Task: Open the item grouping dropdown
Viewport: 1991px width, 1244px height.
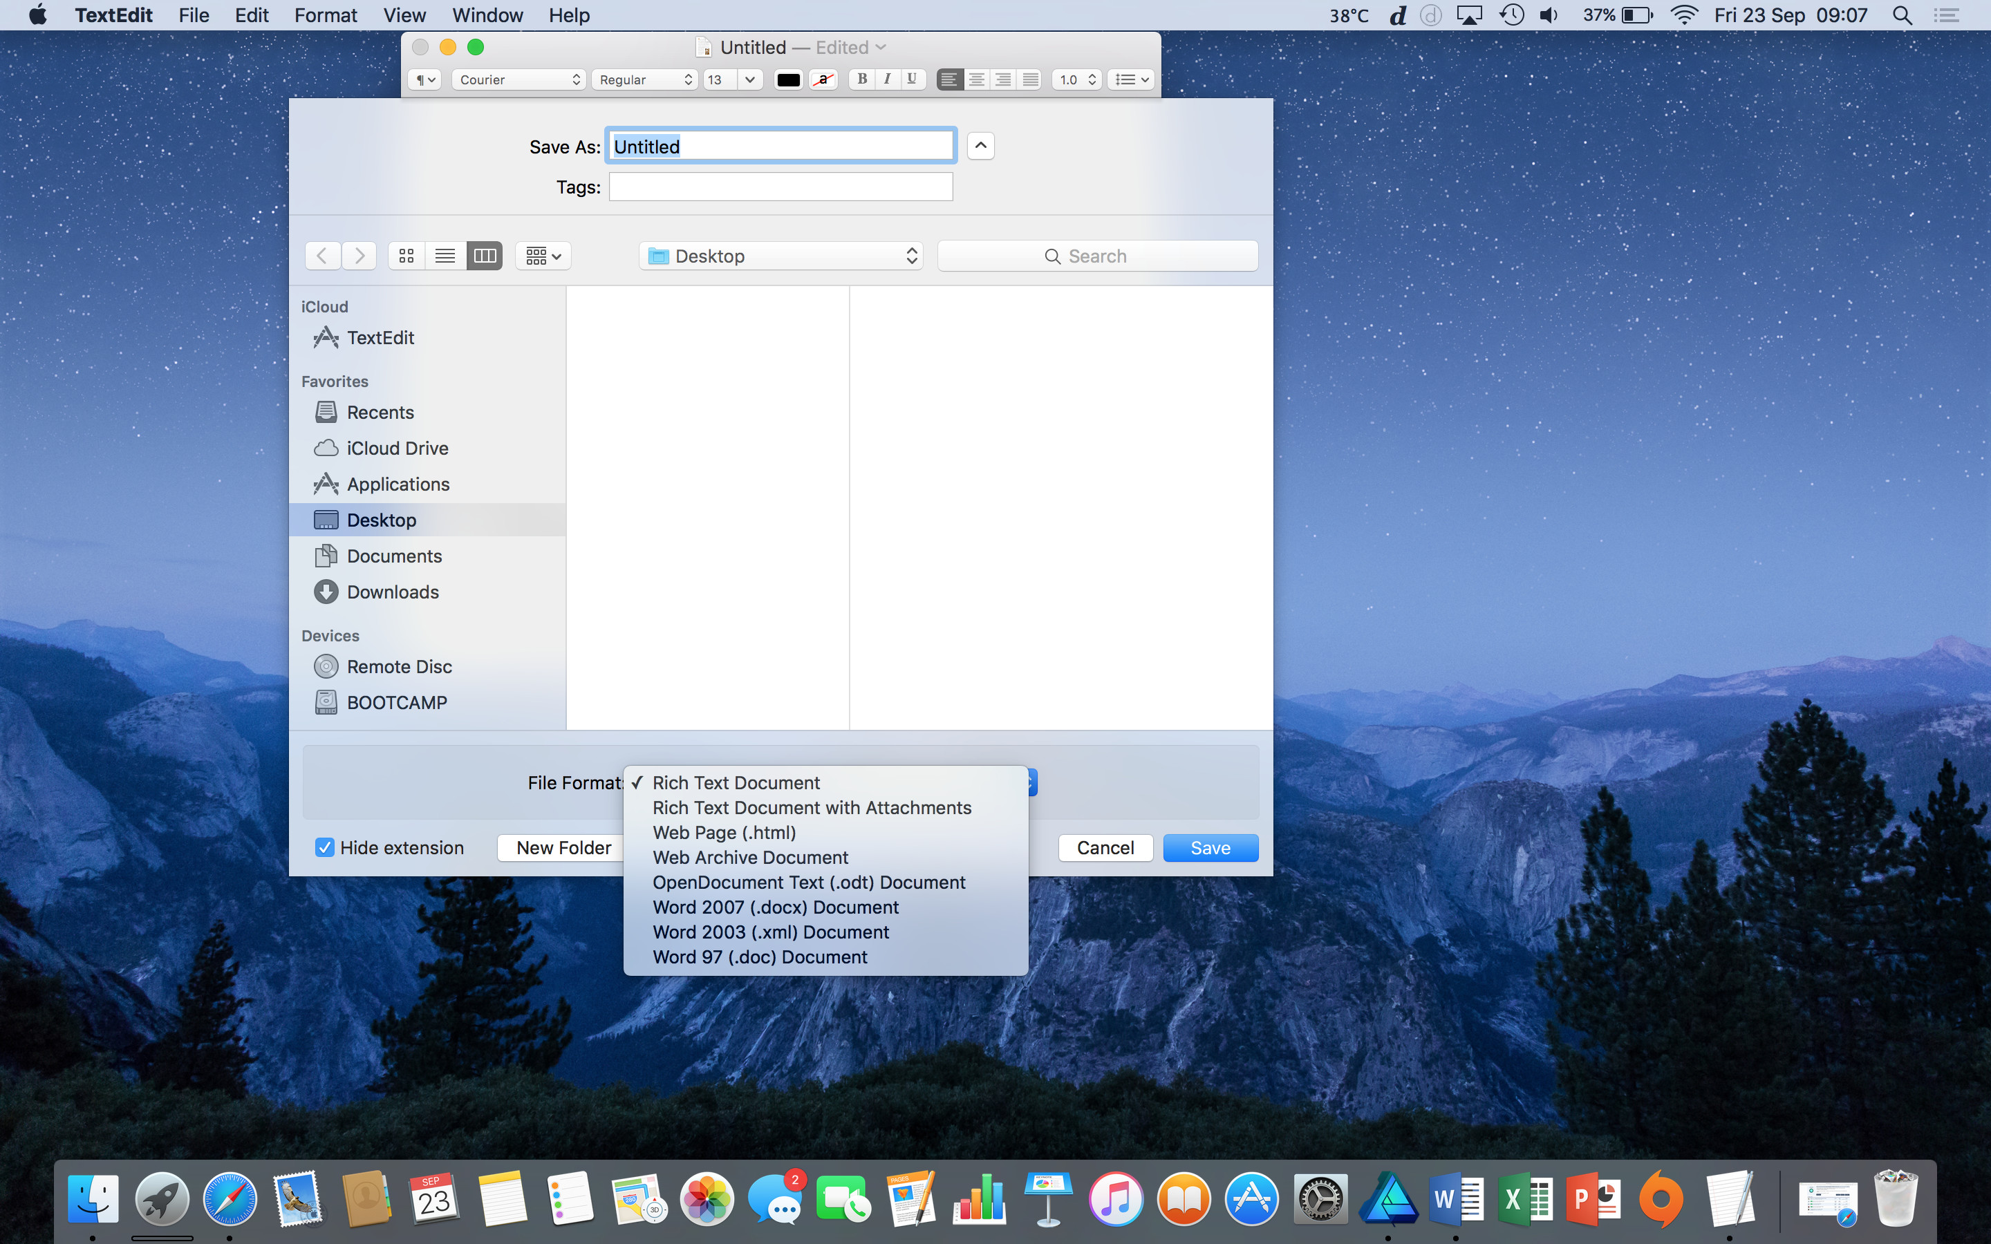Action: [543, 256]
